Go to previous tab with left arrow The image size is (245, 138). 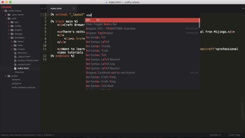42,8
